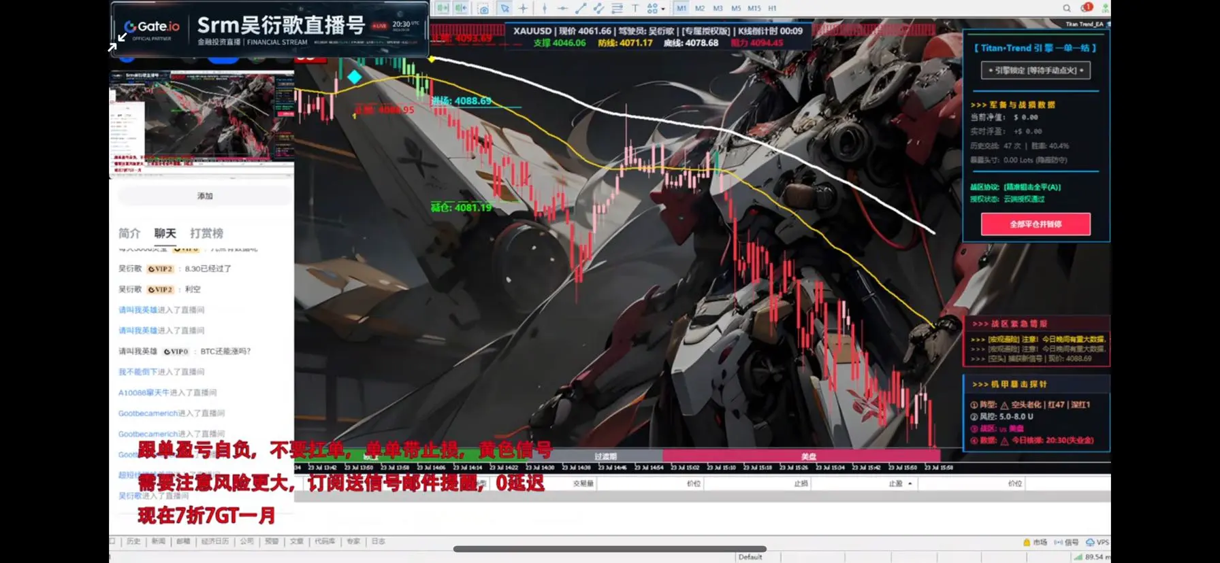
Task: Open the 经济日历 tab in bottom panel
Action: pos(215,541)
